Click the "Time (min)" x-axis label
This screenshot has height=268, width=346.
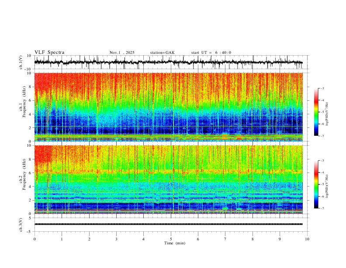(175, 243)
